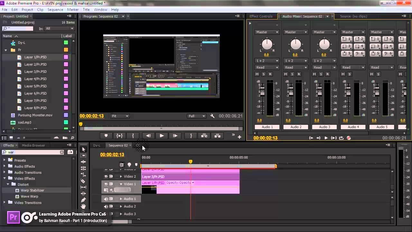
Task: Toggle loop playback in Audio Mixer
Action: click(341, 138)
